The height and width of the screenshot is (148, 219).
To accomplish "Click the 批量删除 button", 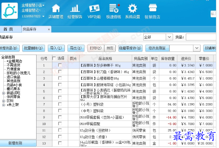I will tap(34, 48).
